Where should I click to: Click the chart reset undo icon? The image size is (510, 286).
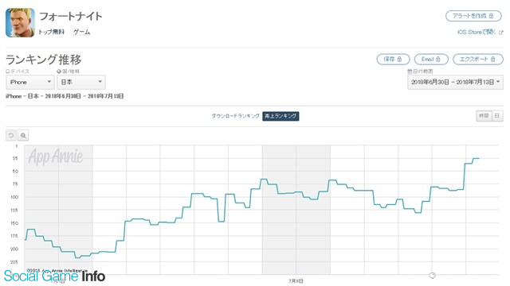point(11,135)
